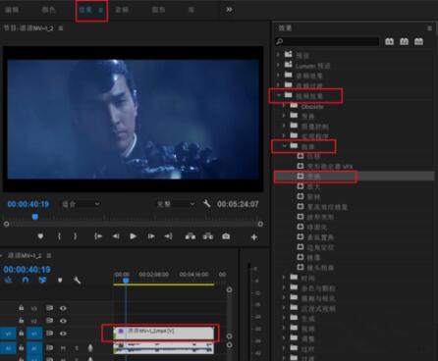Expand the 沉浸式视频 folder
Screen dimensions: 438x361
point(284,308)
